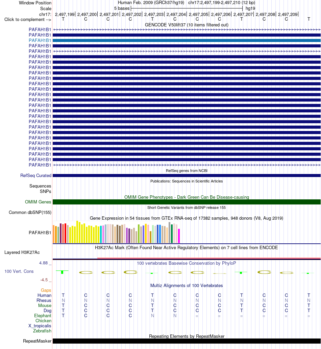The image size is (321, 349).
Task: Click the '-4.5' PhyloP lower scale value
Action: (44, 280)
